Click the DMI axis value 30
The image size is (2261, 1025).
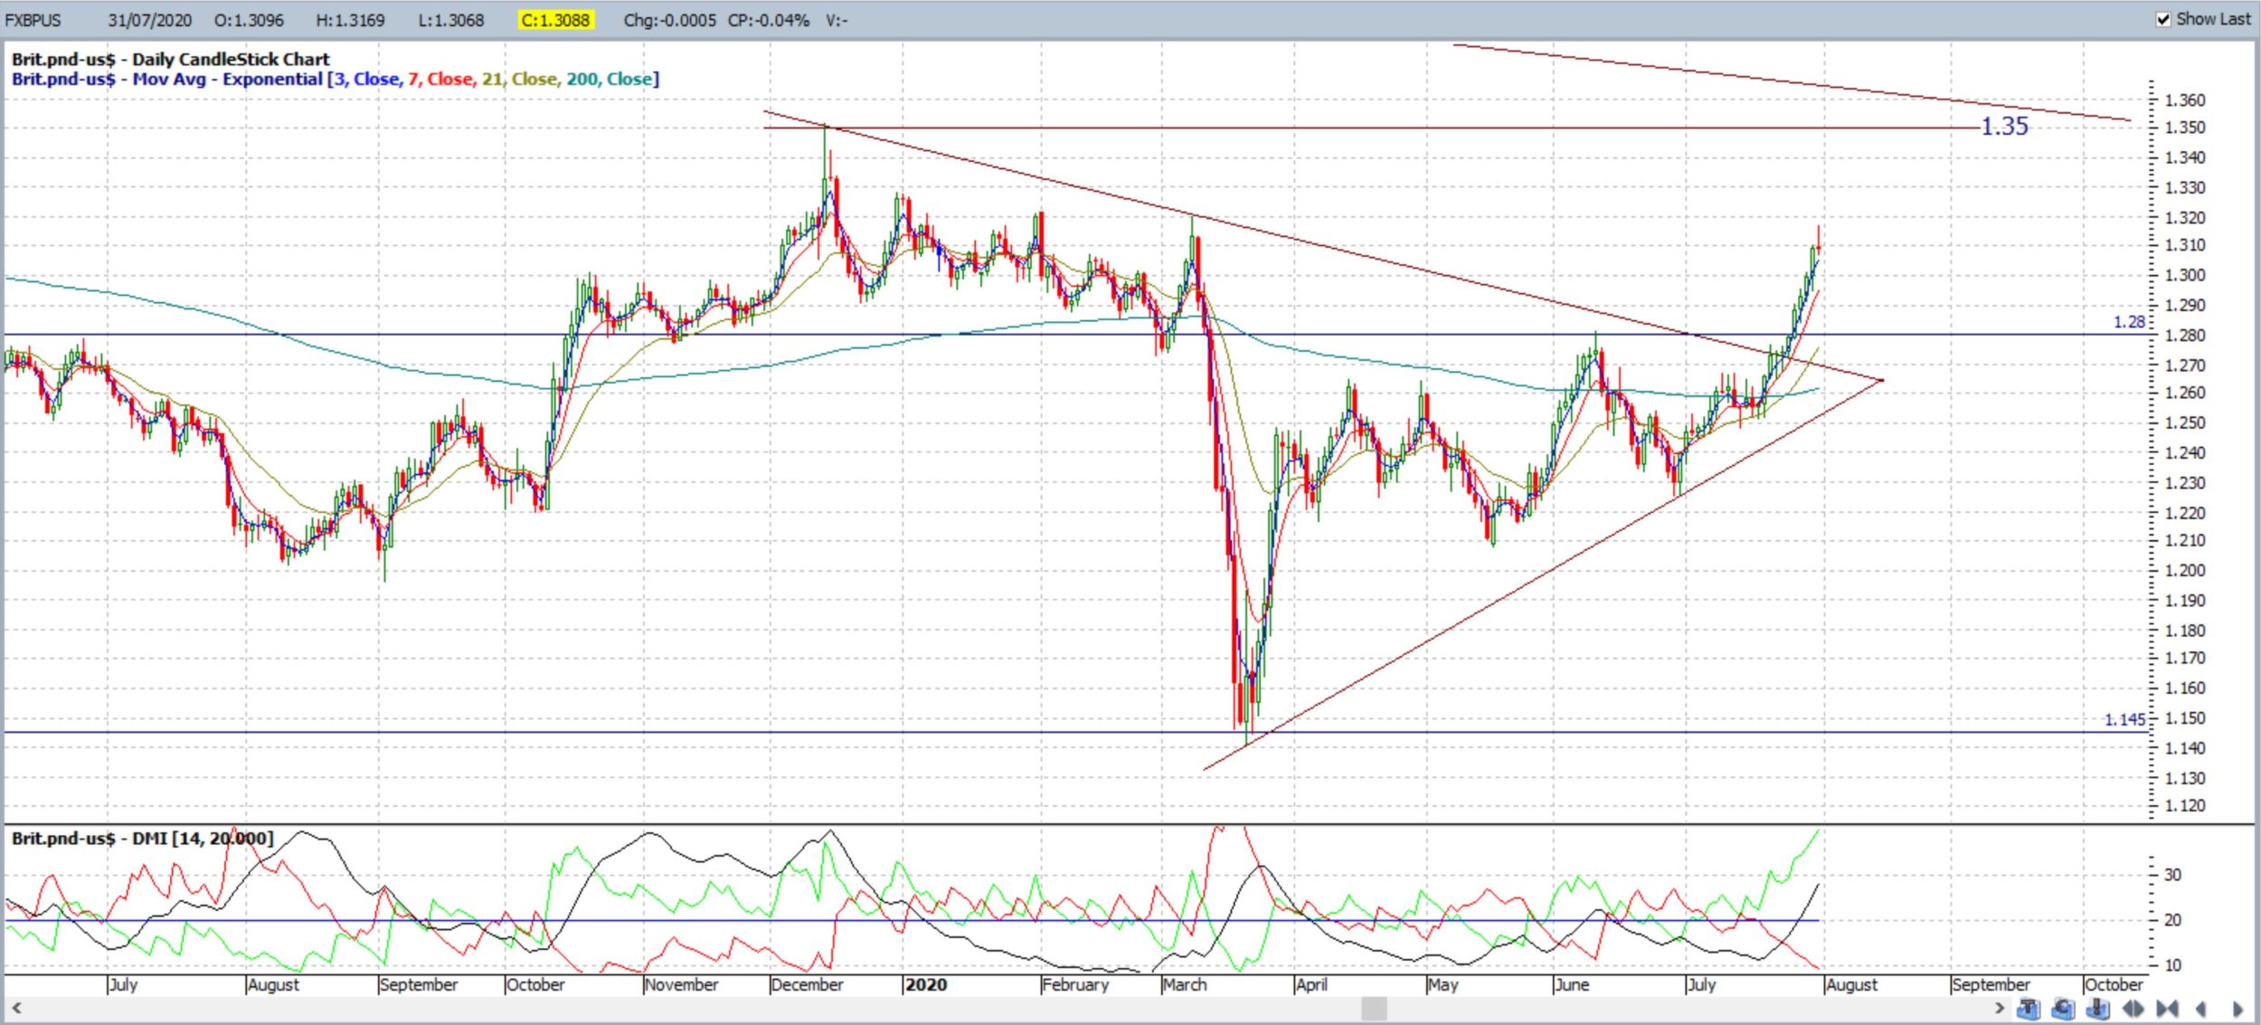point(2172,875)
